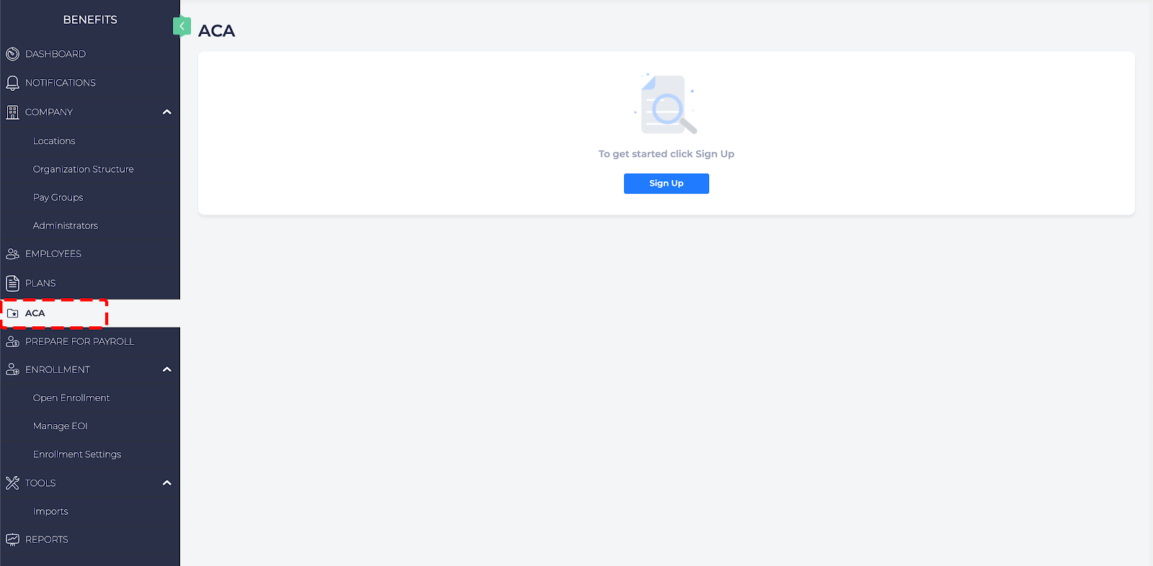Collapse the Enrollment section chevron
This screenshot has height=566, width=1153.
pos(167,369)
